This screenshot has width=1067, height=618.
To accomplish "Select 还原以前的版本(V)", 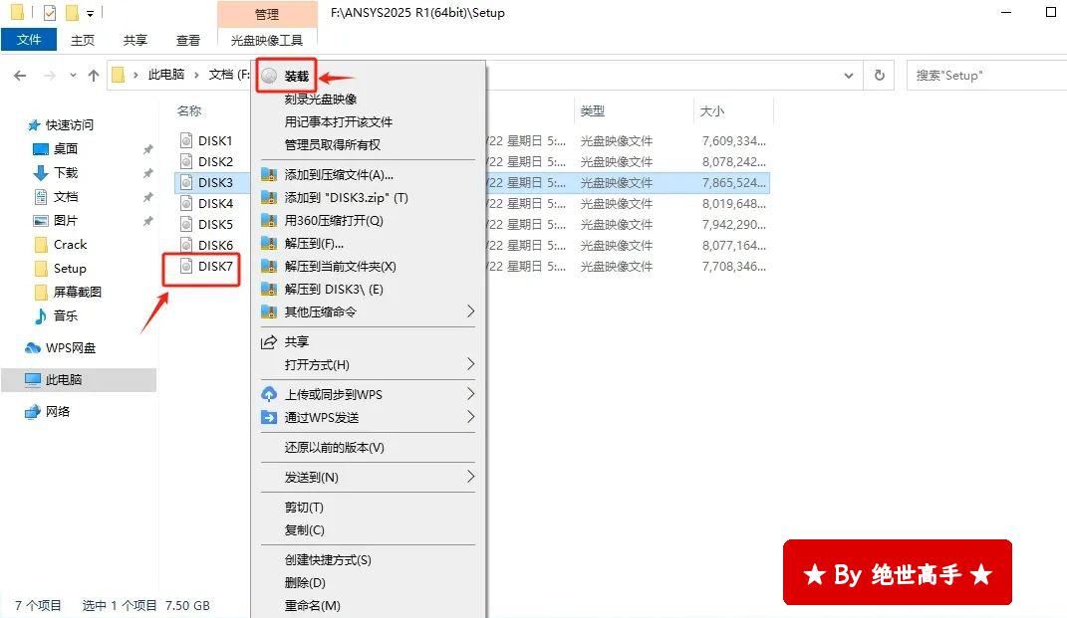I will click(x=334, y=448).
